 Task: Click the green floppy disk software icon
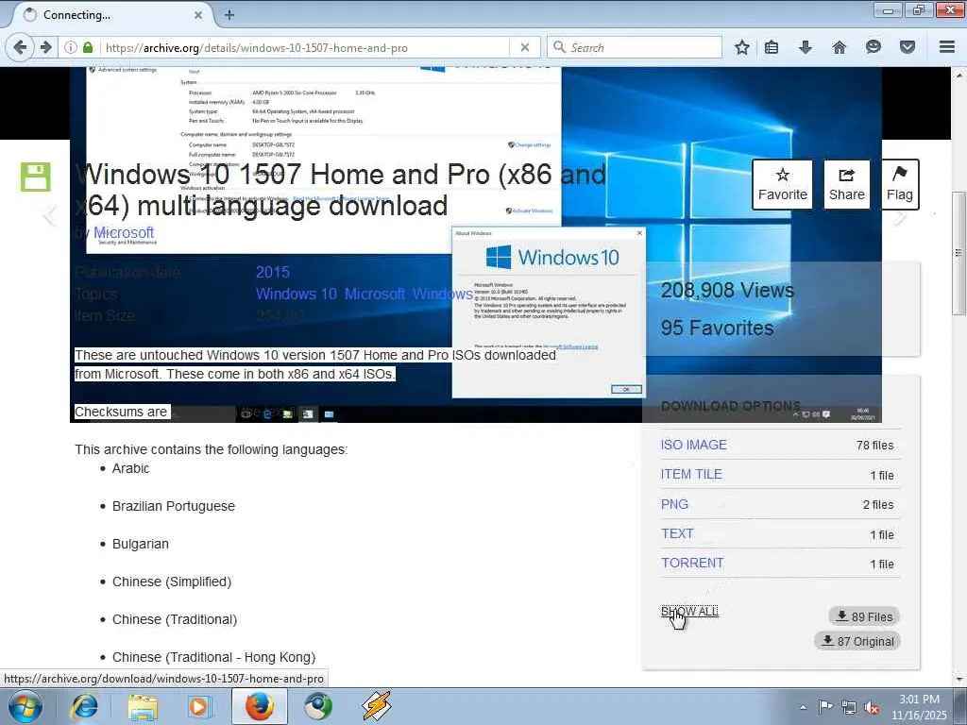[35, 177]
